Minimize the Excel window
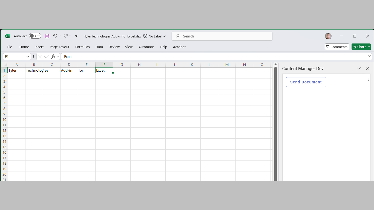 coord(341,36)
